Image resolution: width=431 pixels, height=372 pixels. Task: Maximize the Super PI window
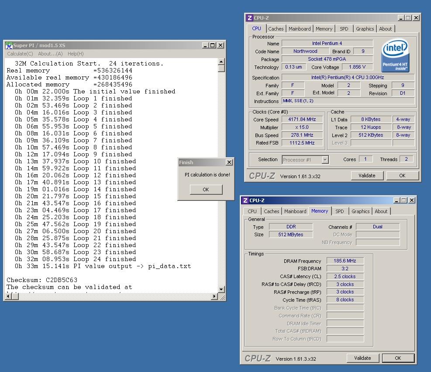point(213,45)
